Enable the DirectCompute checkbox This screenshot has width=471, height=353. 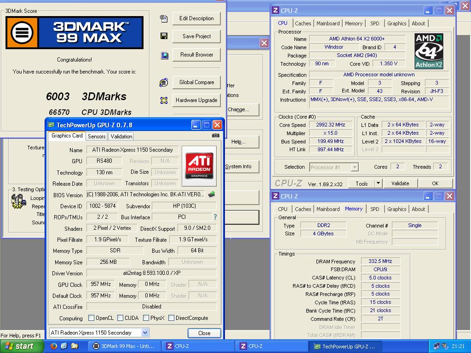171,318
